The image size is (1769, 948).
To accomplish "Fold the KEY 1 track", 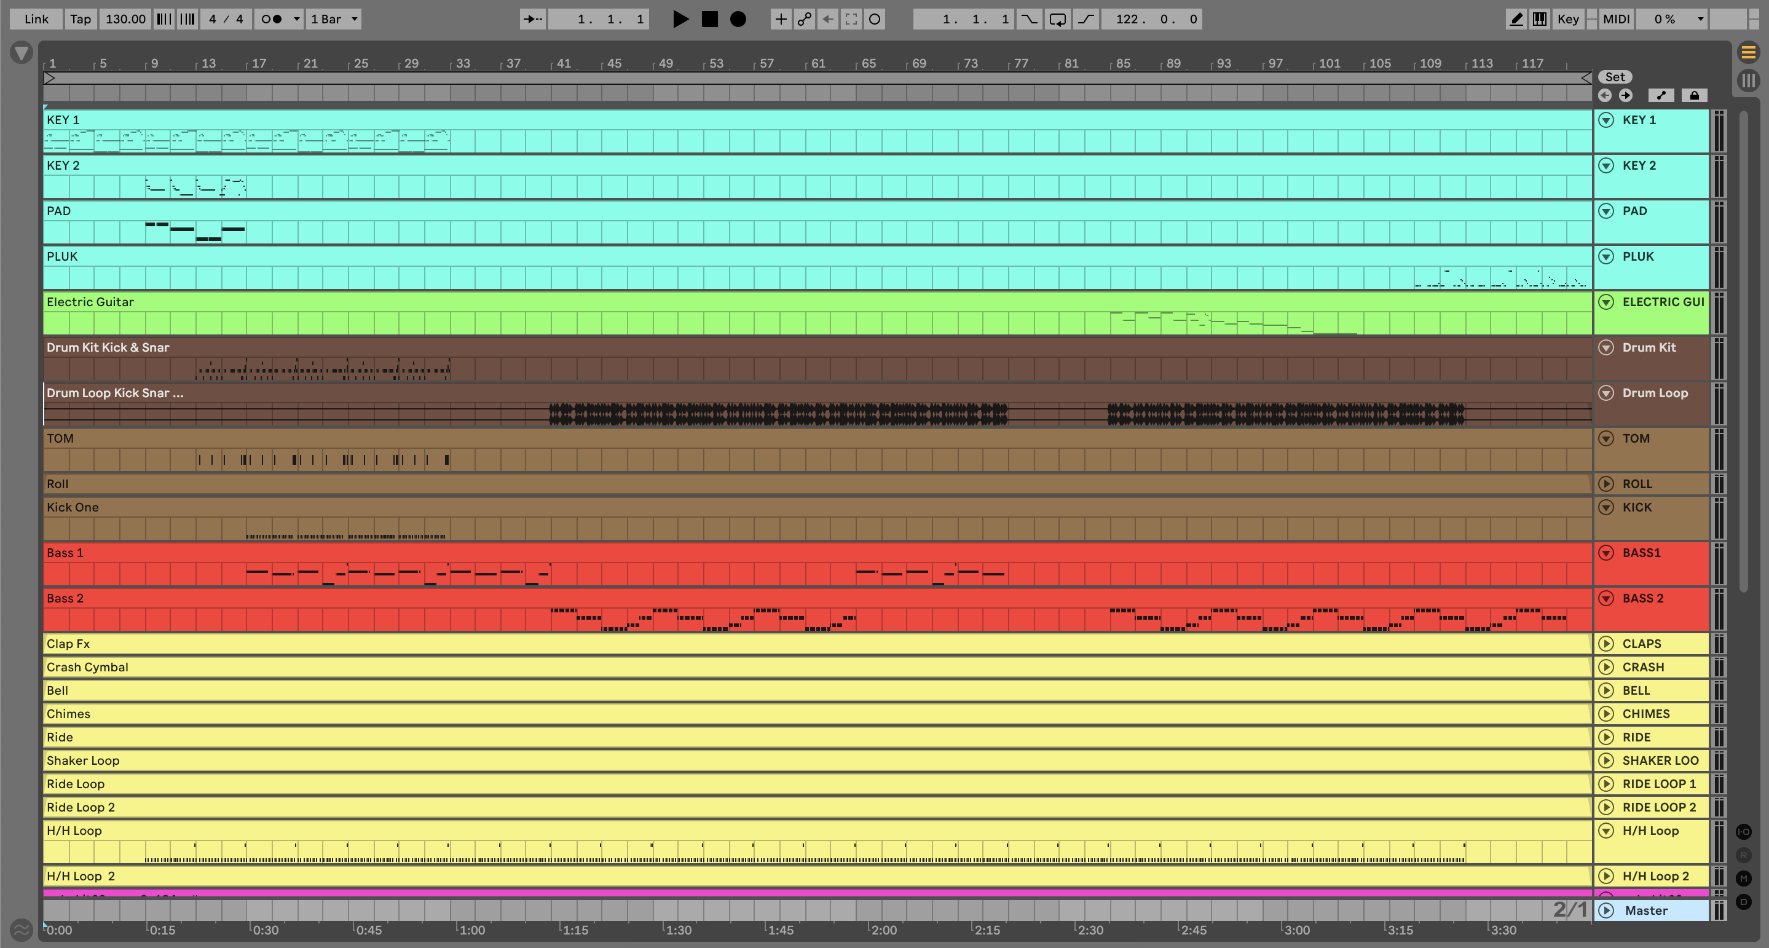I will click(1605, 120).
